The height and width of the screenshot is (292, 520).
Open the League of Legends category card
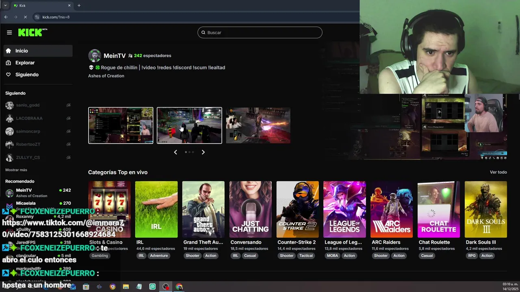pyautogui.click(x=344, y=209)
